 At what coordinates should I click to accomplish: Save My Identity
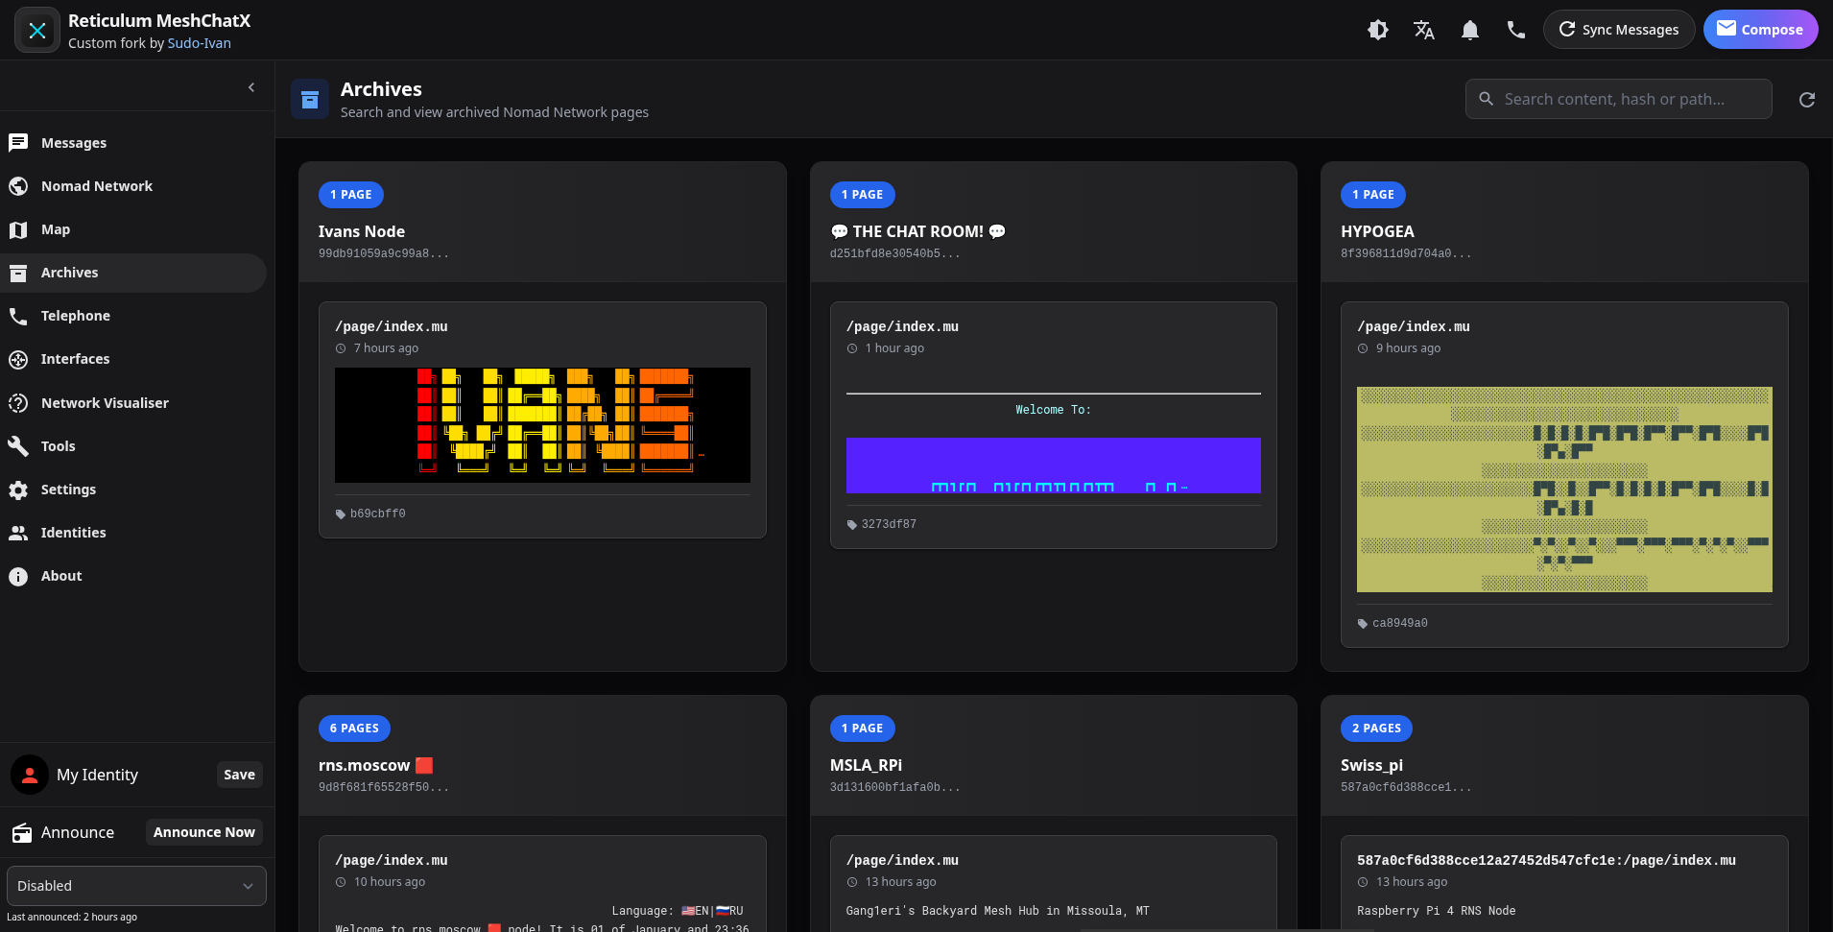(239, 775)
